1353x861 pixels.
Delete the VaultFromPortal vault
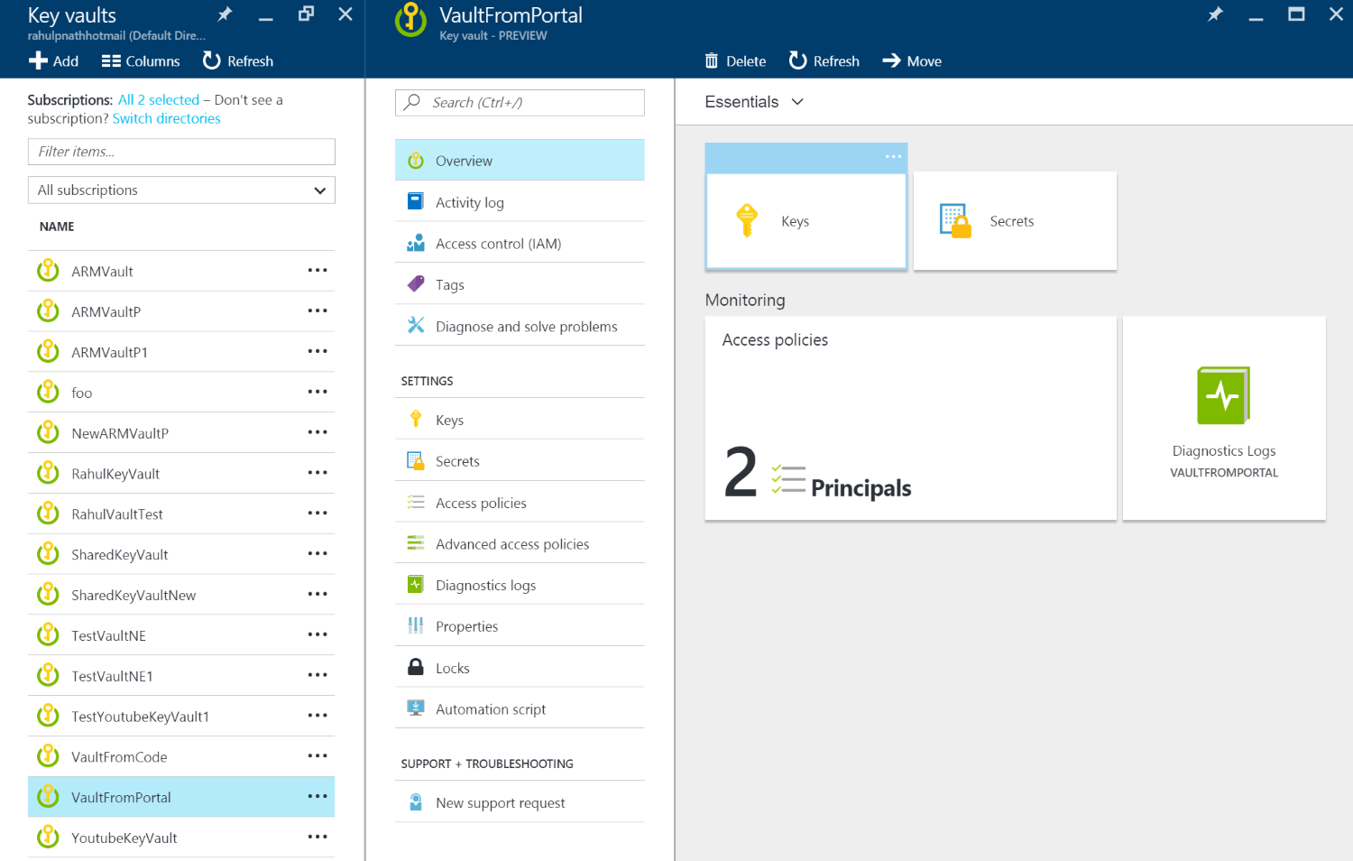click(x=735, y=60)
